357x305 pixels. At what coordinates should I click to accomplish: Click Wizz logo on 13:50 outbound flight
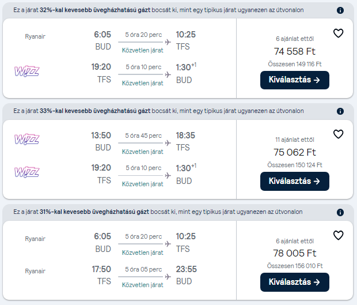[x=27, y=139]
